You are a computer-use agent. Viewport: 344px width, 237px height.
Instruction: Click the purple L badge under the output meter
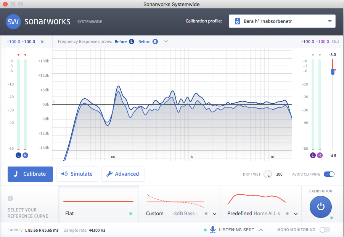(313, 155)
